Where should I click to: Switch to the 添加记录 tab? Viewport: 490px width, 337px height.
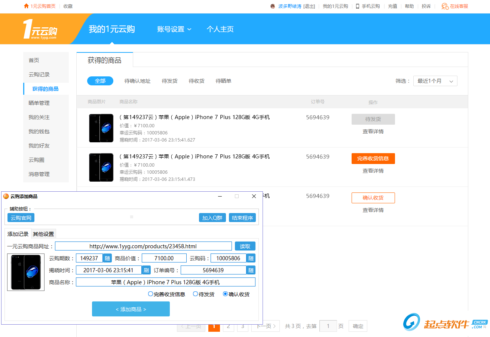point(18,234)
